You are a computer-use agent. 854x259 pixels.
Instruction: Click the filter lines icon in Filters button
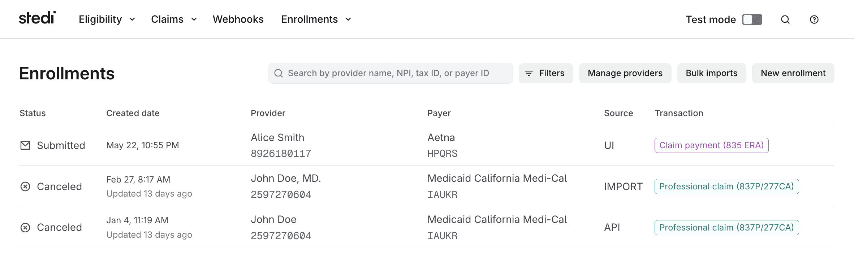(529, 73)
